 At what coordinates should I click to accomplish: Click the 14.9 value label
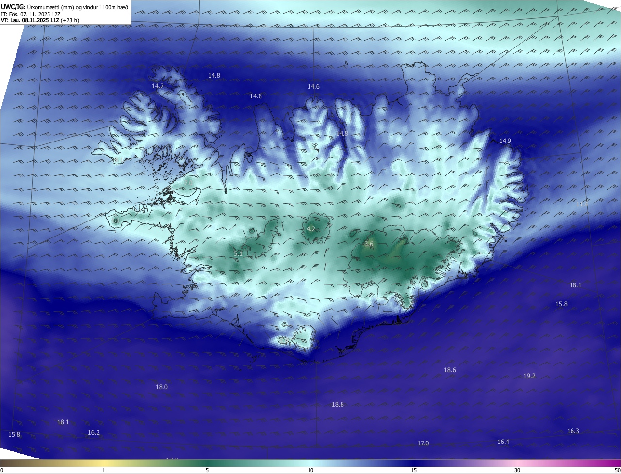pos(505,141)
